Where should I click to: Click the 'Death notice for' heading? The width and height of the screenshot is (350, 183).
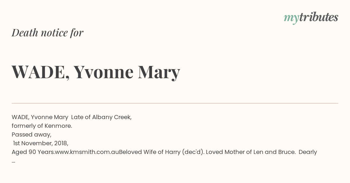pyautogui.click(x=48, y=33)
